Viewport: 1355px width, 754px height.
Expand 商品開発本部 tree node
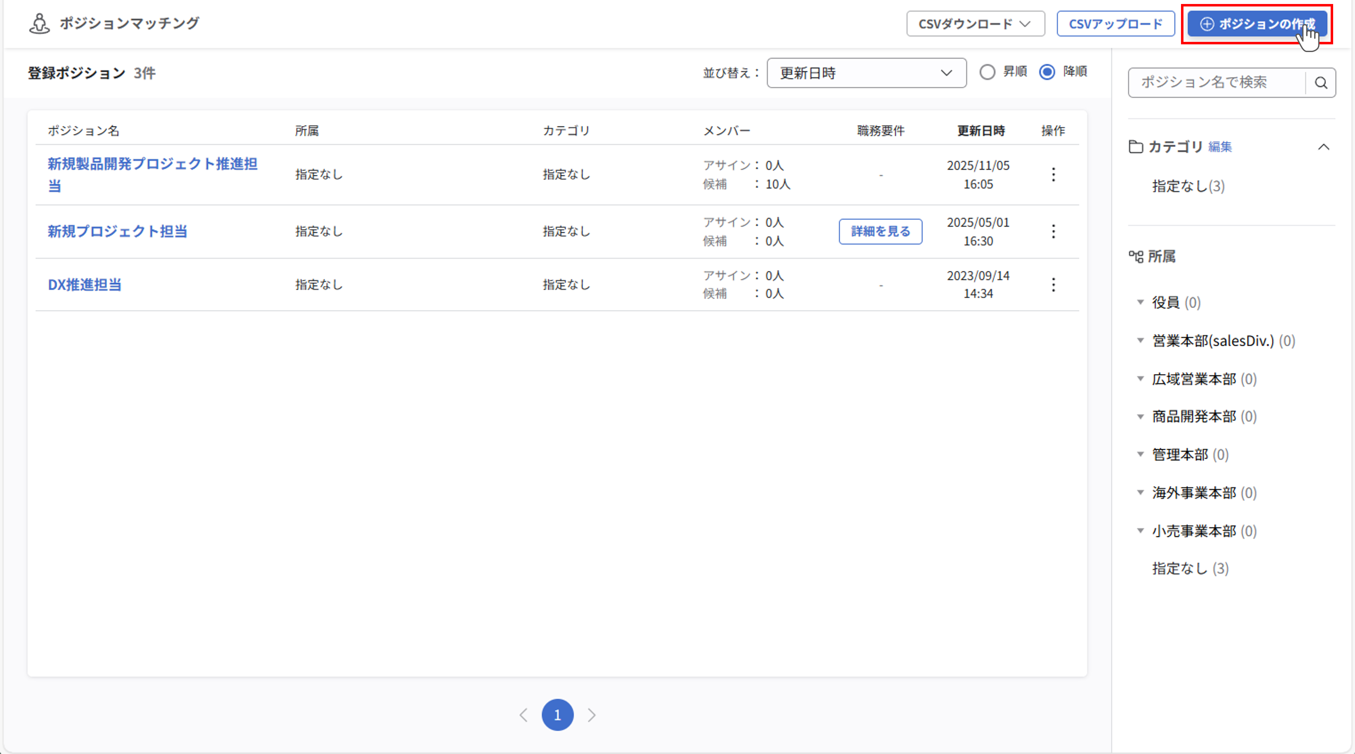[1140, 417]
